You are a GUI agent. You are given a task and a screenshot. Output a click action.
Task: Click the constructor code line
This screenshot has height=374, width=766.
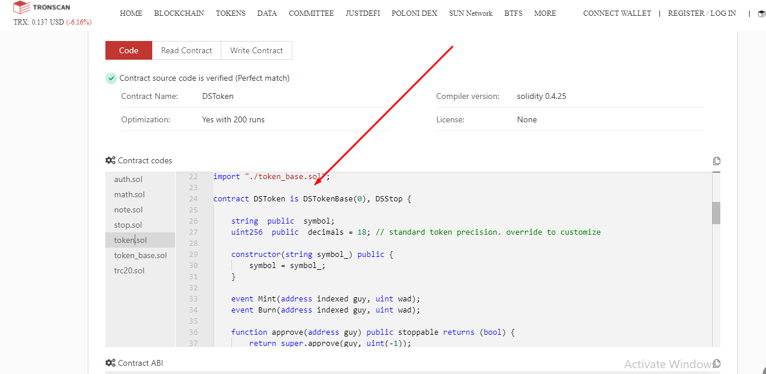(312, 255)
